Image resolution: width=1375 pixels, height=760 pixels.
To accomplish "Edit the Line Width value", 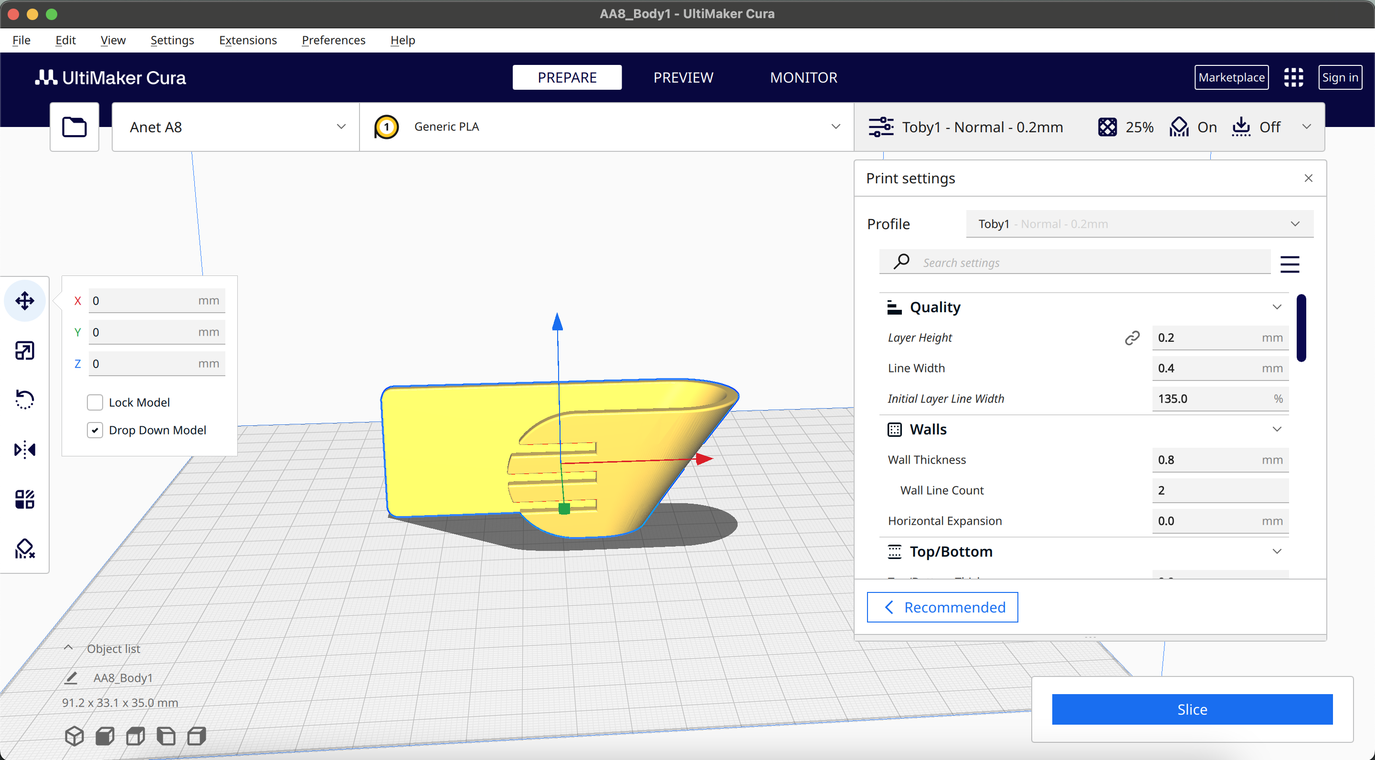I will coord(1220,368).
